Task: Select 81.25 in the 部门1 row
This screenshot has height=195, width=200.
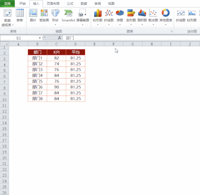Action: (x=75, y=58)
